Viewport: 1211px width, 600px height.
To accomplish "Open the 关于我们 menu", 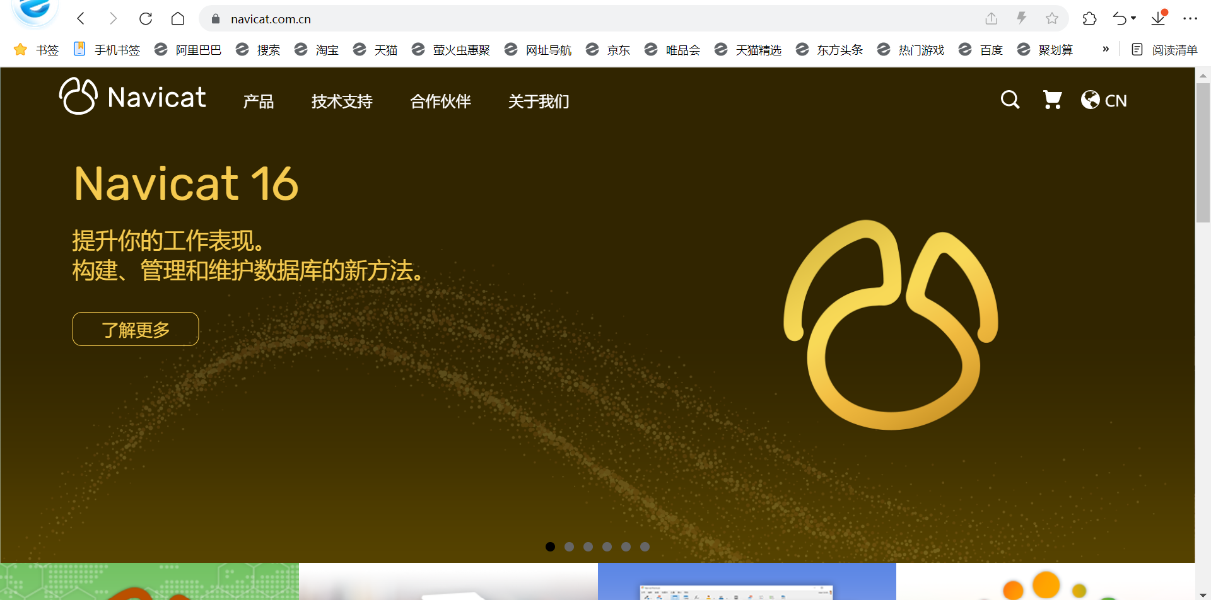I will click(539, 101).
